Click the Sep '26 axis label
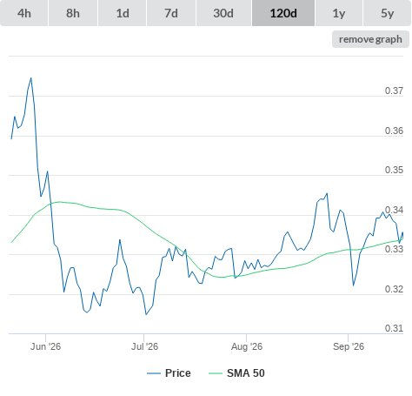Image resolution: width=412 pixels, height=396 pixels. (349, 346)
